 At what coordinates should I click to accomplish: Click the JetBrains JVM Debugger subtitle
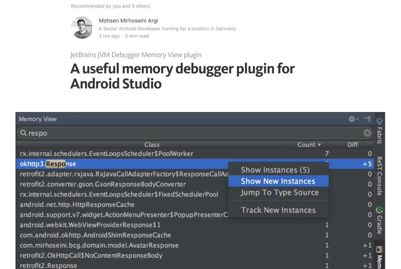tap(136, 55)
